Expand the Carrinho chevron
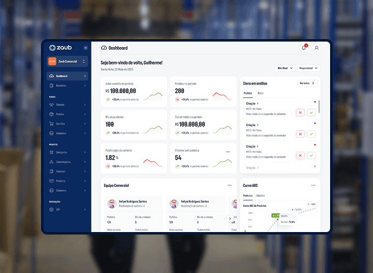Screen dimensions: 373x273 [85, 123]
